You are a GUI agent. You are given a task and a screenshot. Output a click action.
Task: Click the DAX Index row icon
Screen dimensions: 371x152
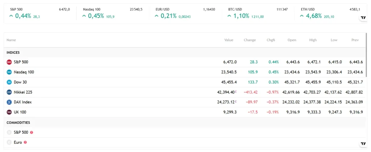(9, 102)
